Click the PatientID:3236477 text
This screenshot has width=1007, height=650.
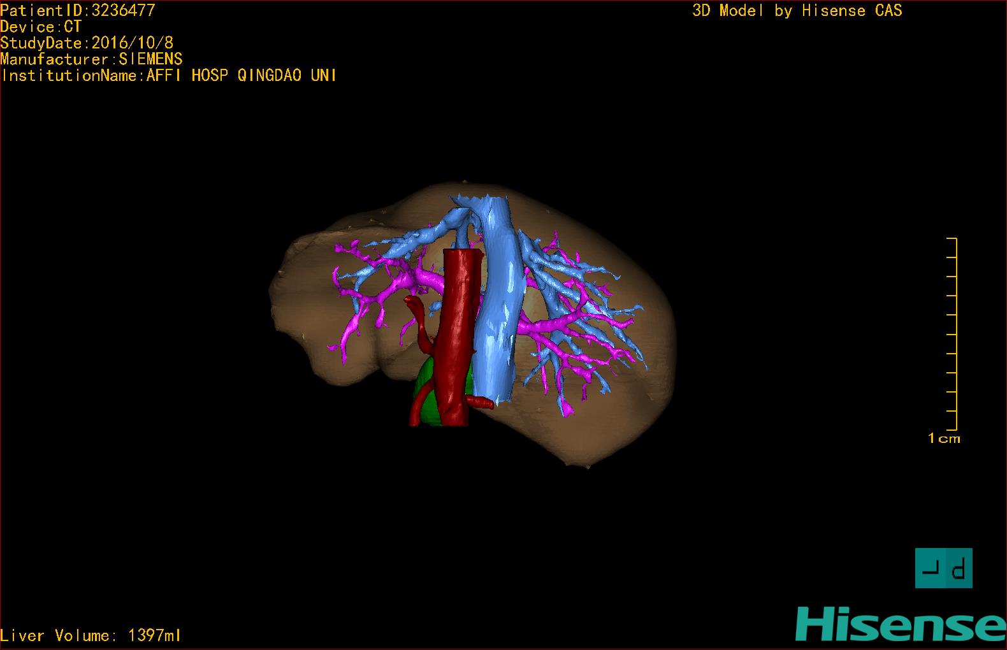point(78,10)
